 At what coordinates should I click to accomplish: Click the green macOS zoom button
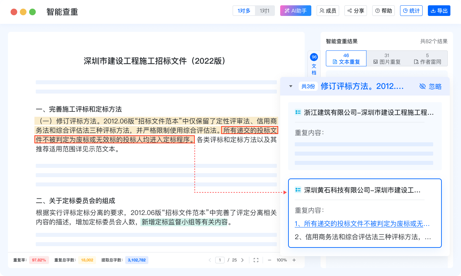coord(32,12)
